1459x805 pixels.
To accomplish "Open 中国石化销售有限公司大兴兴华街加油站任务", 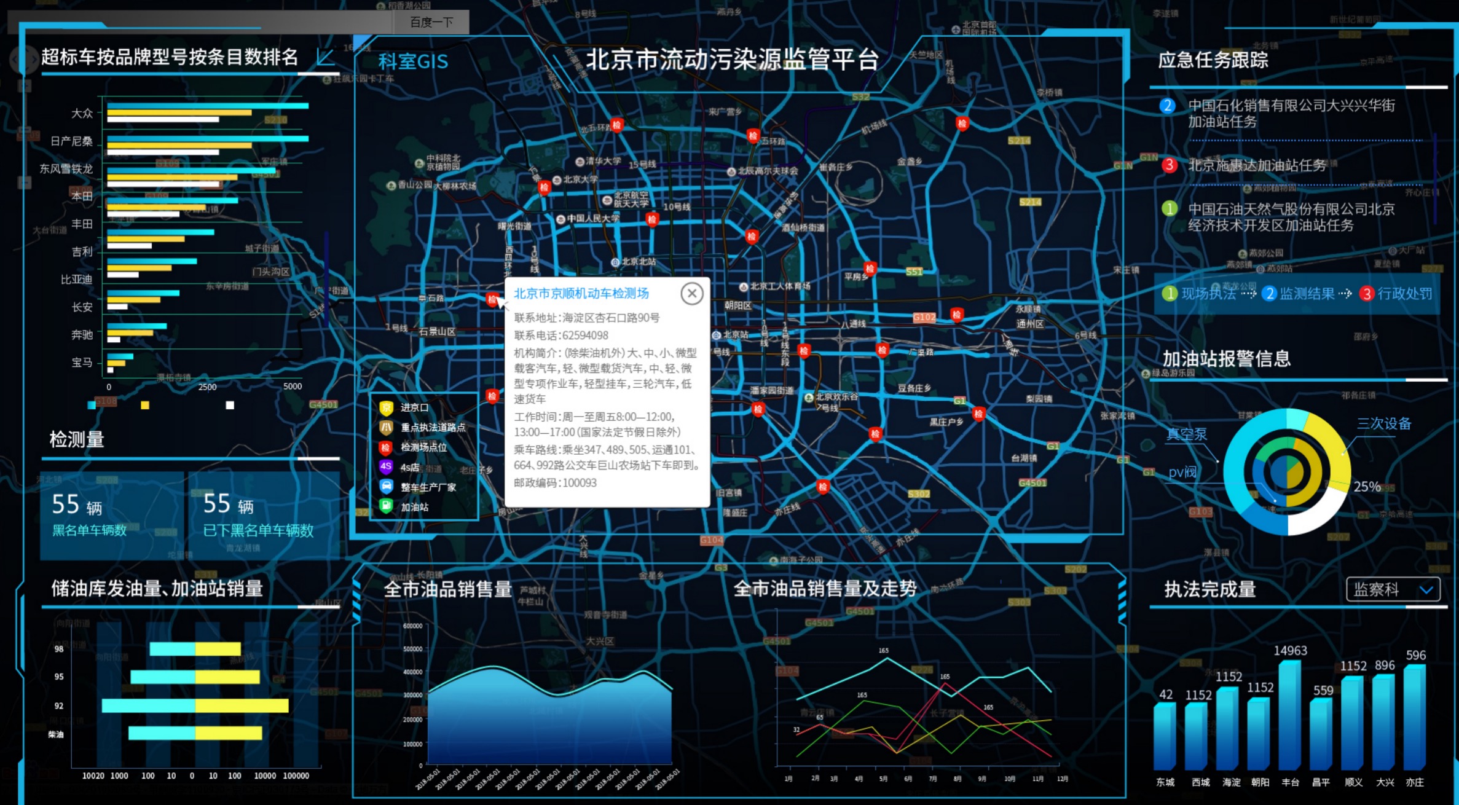I will click(1291, 114).
